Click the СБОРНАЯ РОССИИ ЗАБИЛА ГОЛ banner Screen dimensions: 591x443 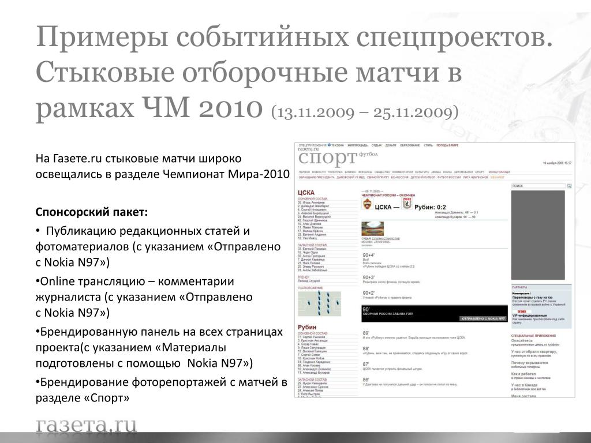434,314
